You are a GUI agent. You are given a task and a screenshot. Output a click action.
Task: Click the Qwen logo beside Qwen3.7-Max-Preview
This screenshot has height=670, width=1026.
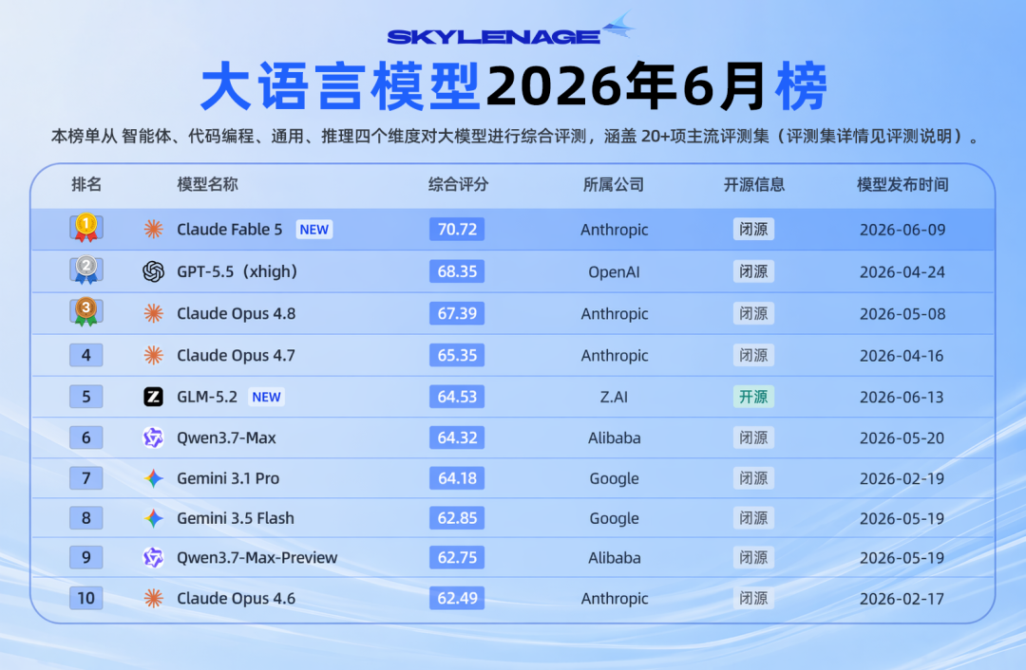point(153,558)
